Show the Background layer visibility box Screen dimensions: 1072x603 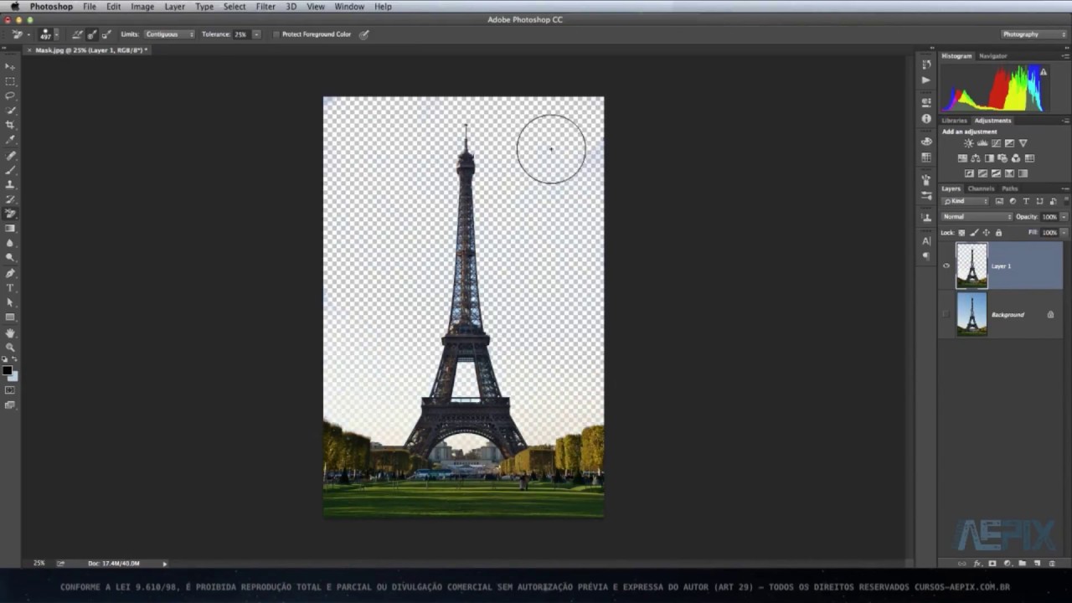pyautogui.click(x=946, y=315)
